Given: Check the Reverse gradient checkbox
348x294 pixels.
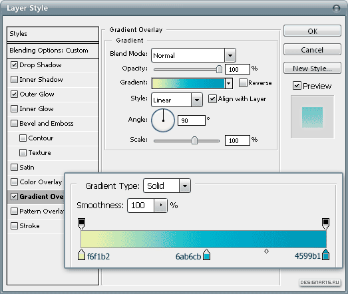Looking at the screenshot, I should tap(243, 83).
